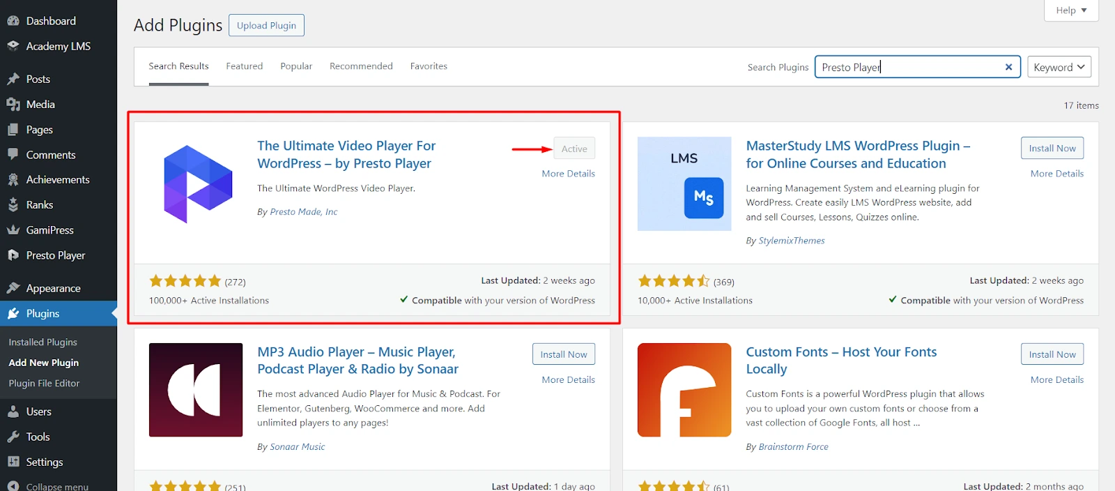
Task: Open author link Presto Made, Inc
Action: (304, 212)
